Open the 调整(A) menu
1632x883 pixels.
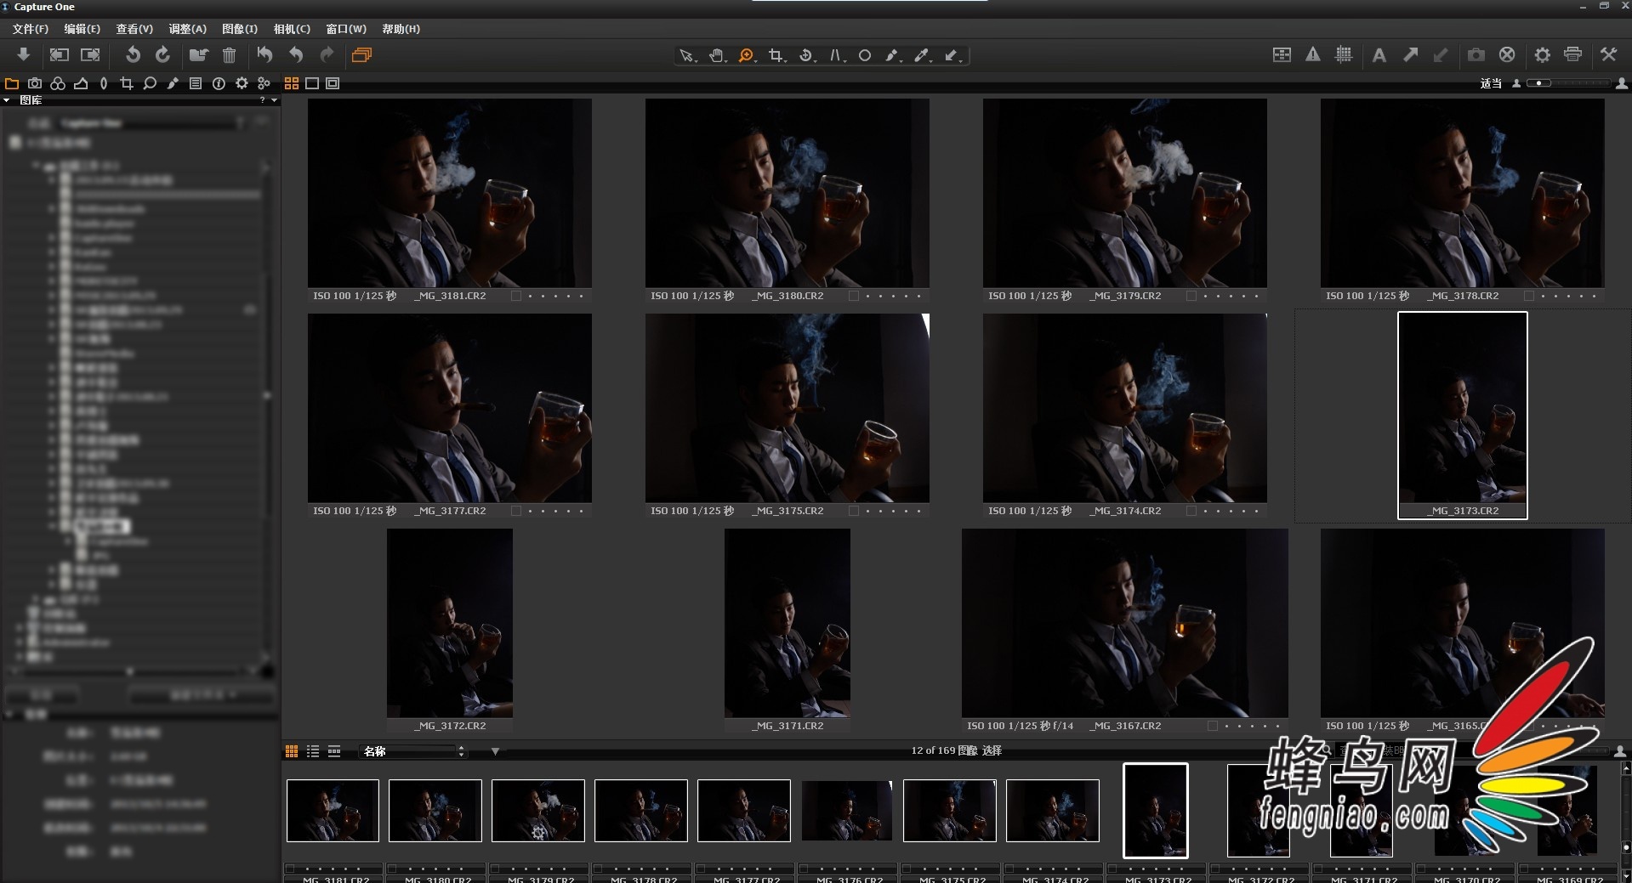pyautogui.click(x=187, y=29)
